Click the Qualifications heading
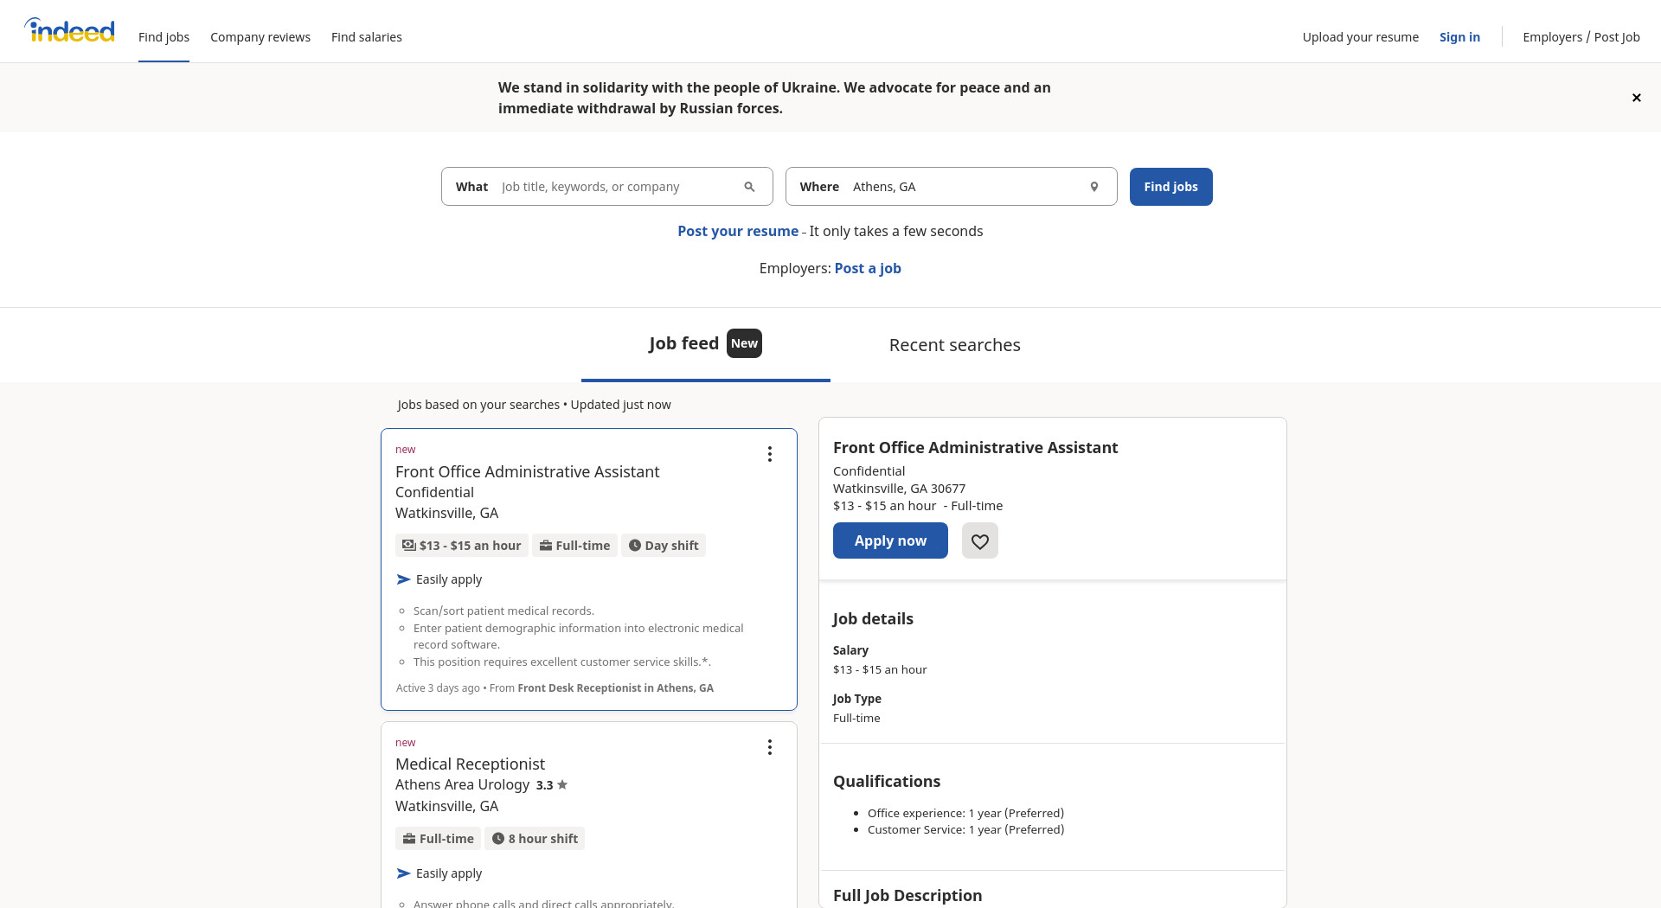The width and height of the screenshot is (1661, 908). [887, 781]
